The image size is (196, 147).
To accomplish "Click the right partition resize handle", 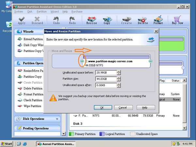I will click(150, 61).
